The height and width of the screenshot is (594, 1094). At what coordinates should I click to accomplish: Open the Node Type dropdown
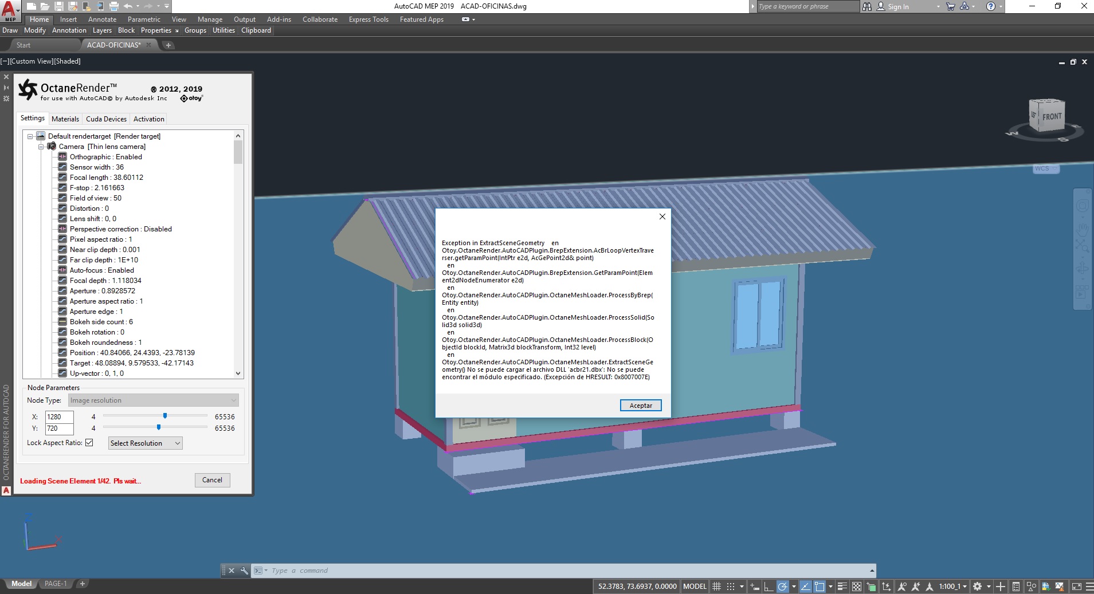tap(154, 400)
